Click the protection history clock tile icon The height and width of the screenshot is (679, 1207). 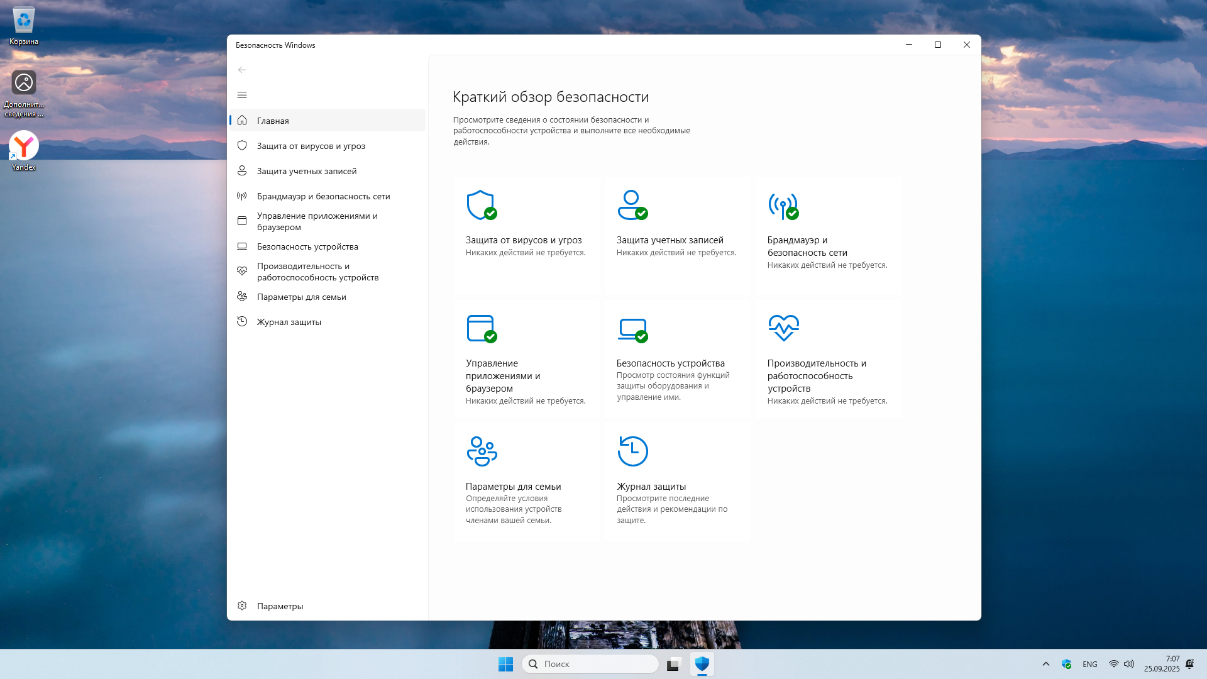tap(632, 451)
